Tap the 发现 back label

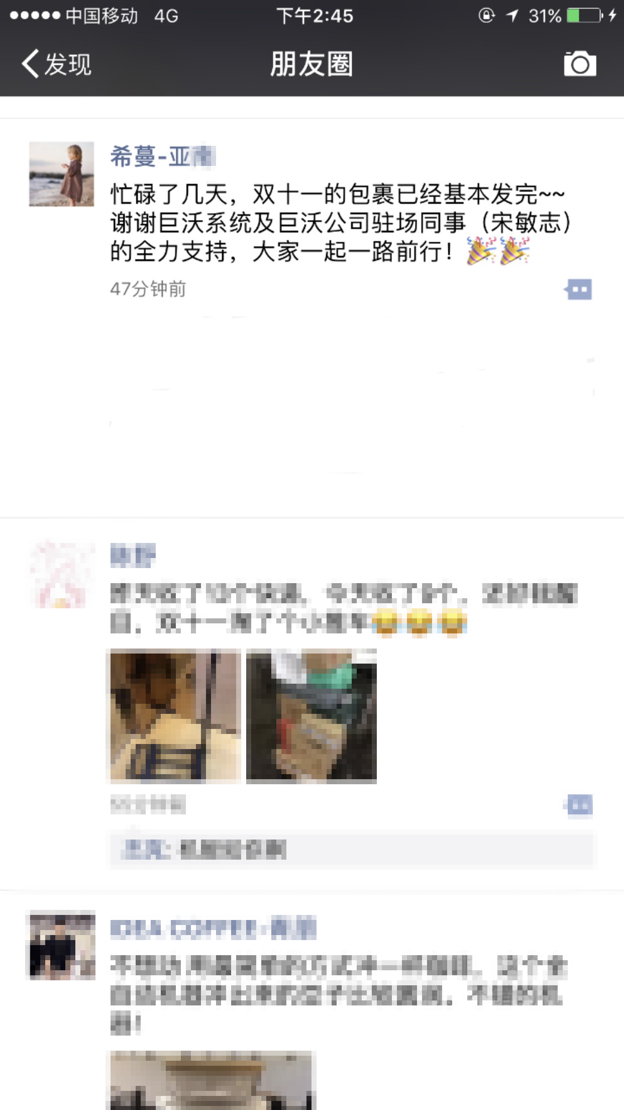pyautogui.click(x=68, y=64)
